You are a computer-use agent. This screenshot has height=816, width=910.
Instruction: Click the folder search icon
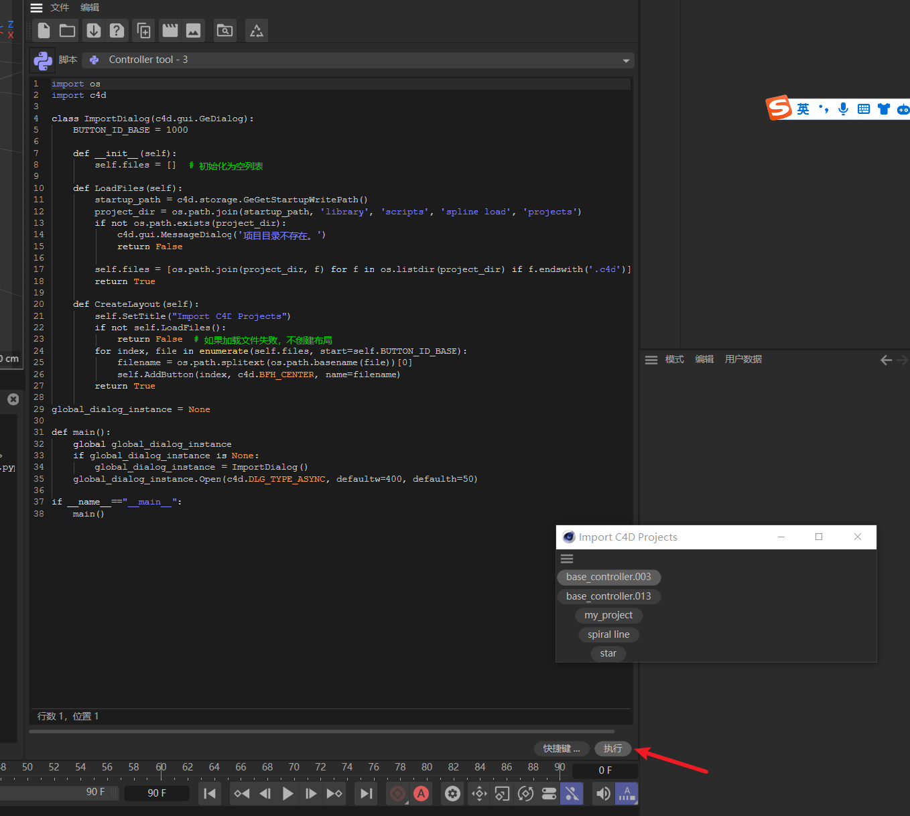coord(225,30)
